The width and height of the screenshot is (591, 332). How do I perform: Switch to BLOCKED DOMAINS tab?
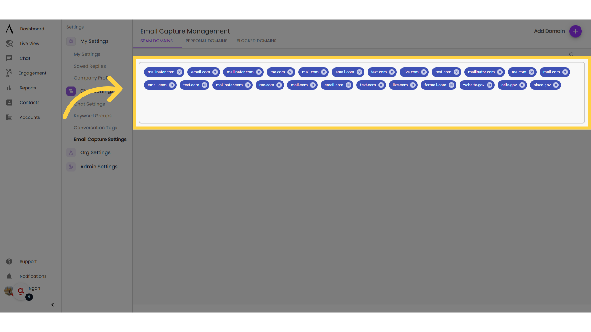256,41
